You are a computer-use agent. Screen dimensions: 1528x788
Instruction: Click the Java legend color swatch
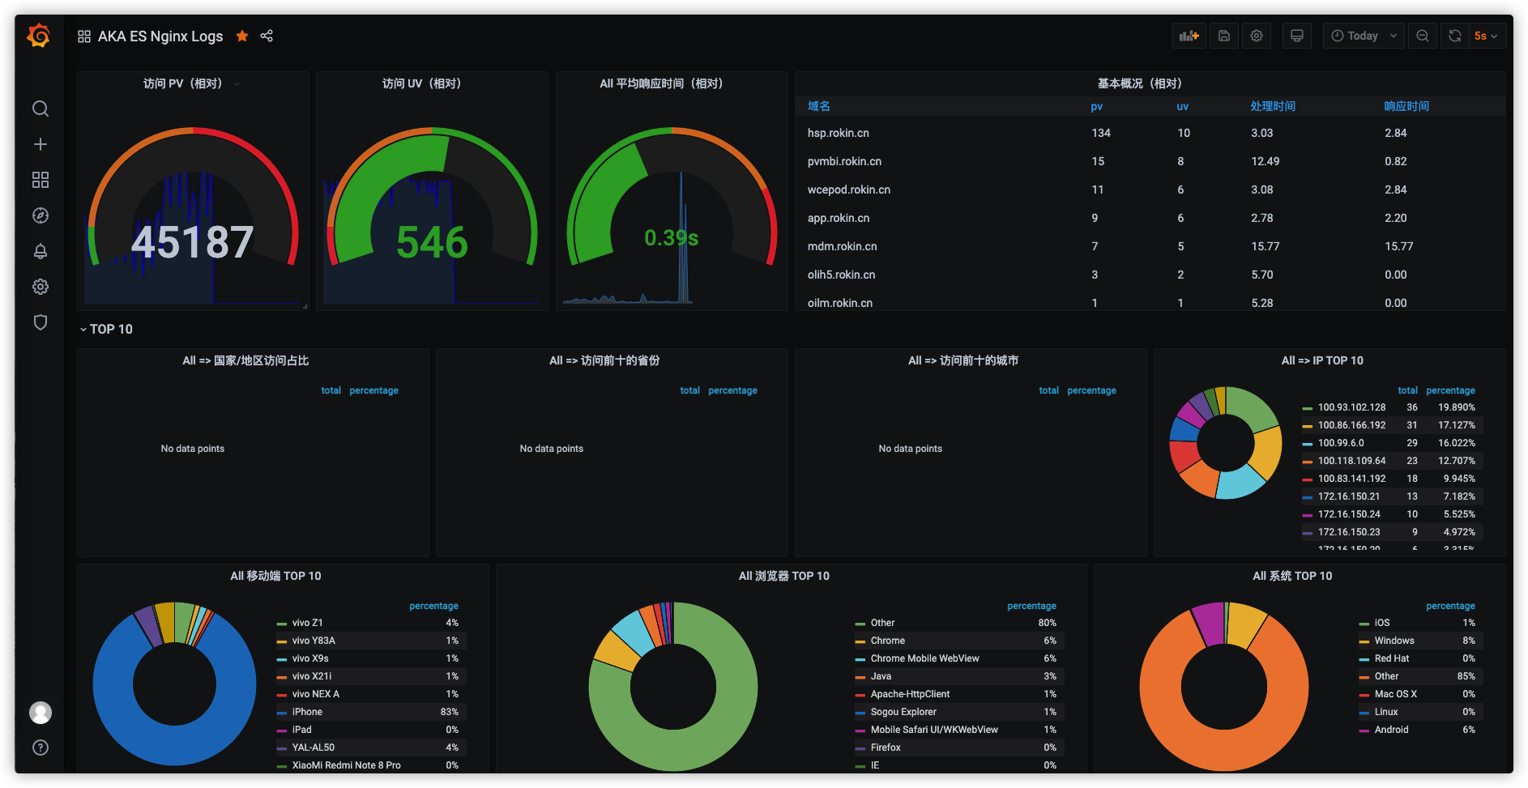pyautogui.click(x=860, y=677)
